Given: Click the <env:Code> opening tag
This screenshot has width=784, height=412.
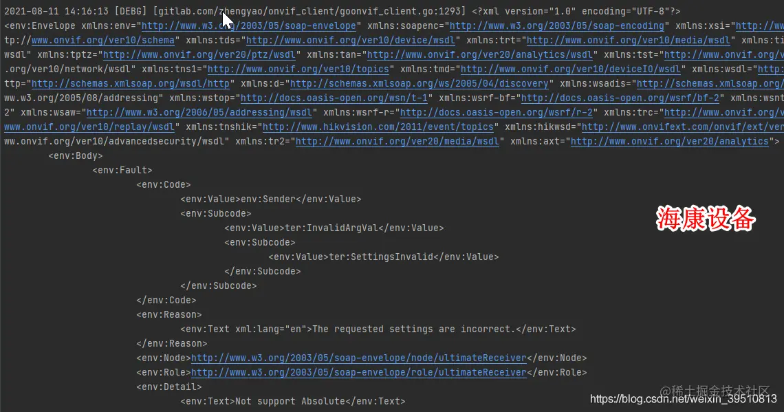Looking at the screenshot, I should coord(164,185).
